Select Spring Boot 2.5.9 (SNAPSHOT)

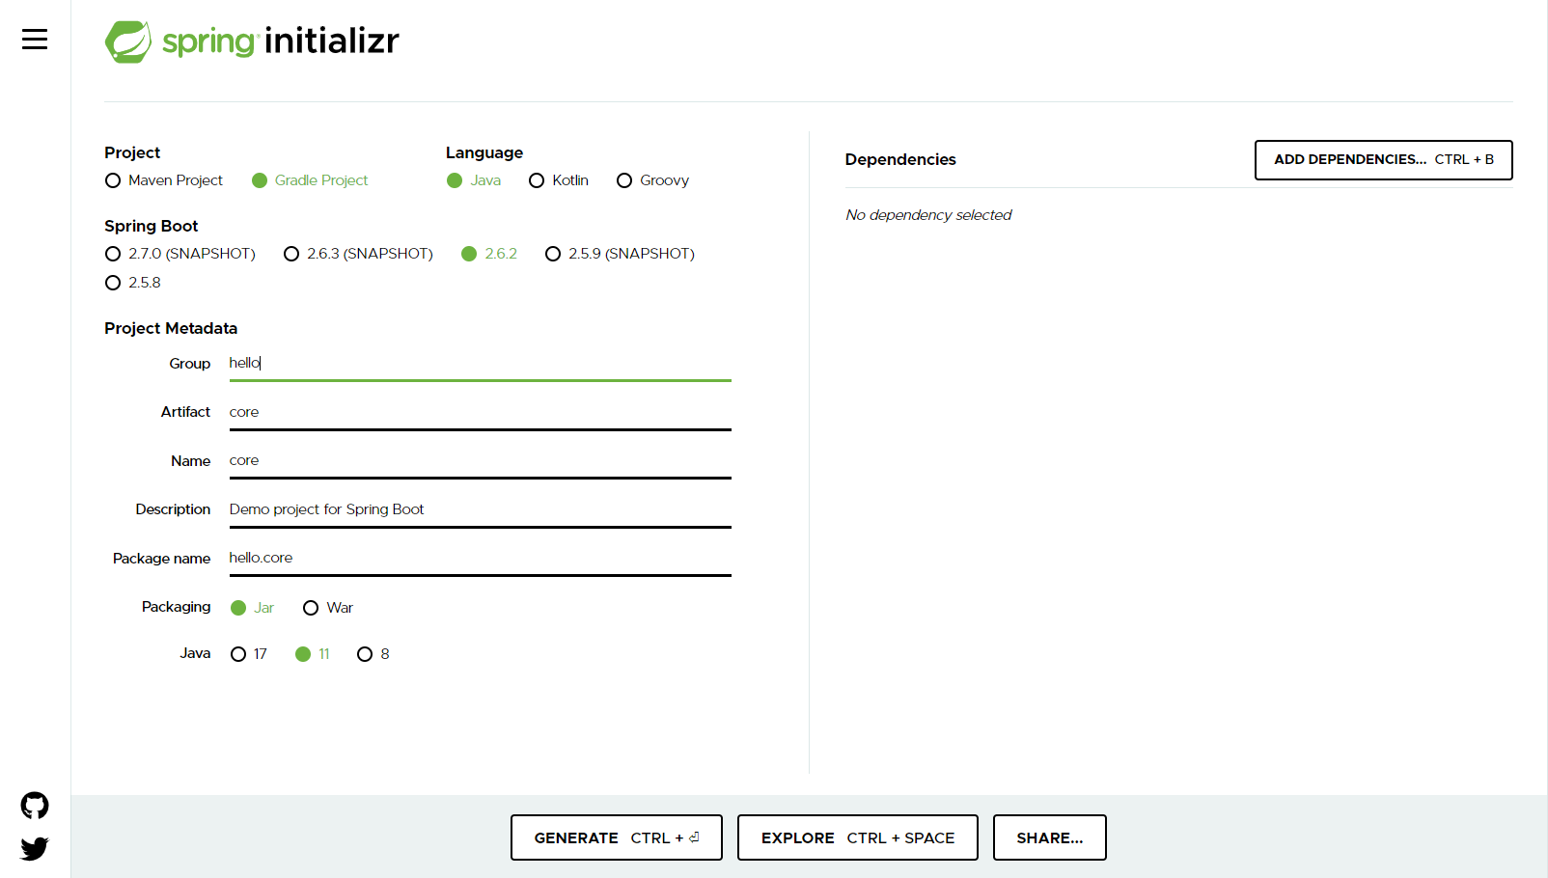(x=621, y=254)
